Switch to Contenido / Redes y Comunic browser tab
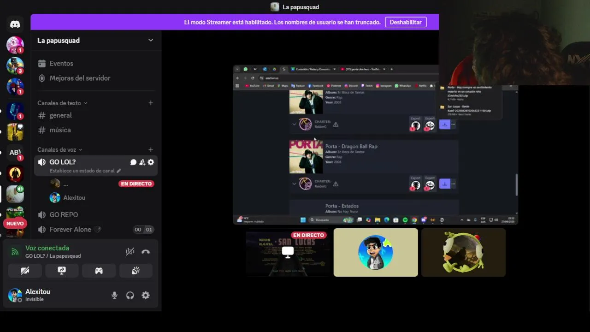590x332 pixels. point(313,69)
